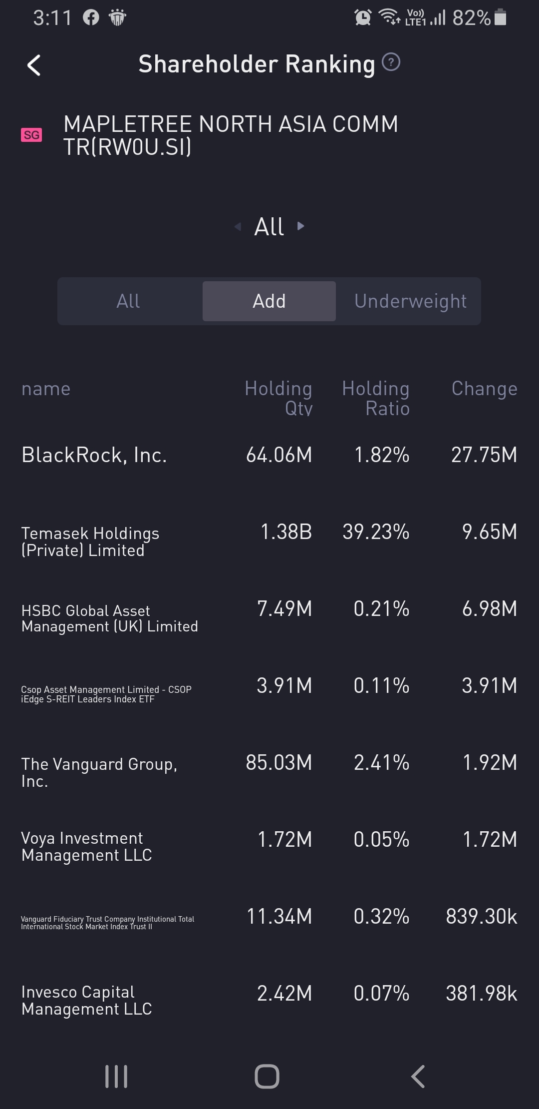Sort by Change column header

pos(484,389)
